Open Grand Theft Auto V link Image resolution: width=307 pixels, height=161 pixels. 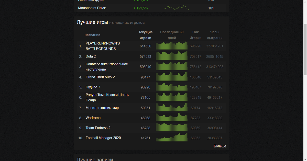point(100,77)
